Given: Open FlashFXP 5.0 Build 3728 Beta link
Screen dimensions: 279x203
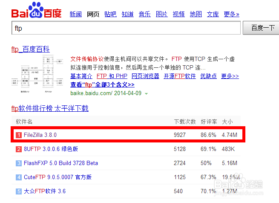Looking at the screenshot, I should point(61,163).
